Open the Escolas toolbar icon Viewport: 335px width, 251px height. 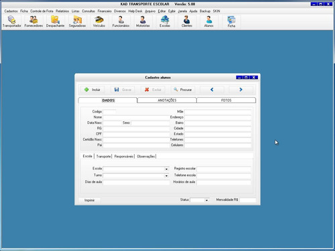point(165,21)
